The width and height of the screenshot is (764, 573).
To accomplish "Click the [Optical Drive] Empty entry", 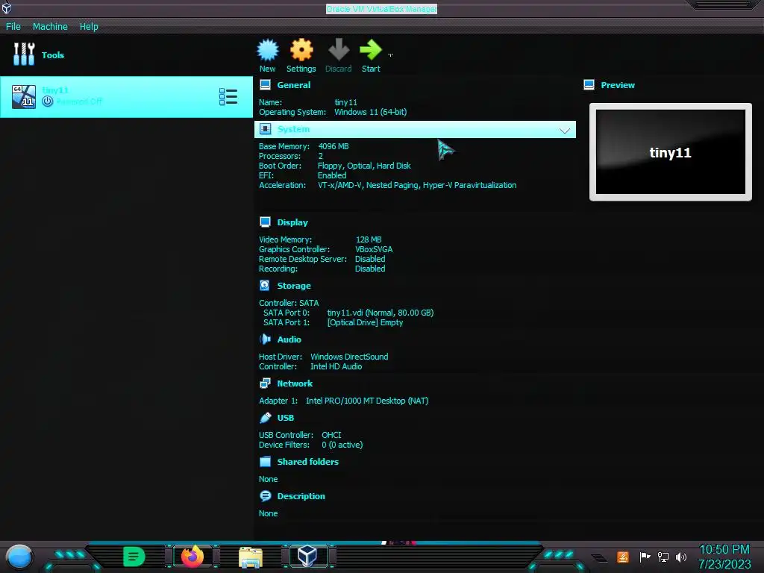I will pos(365,322).
